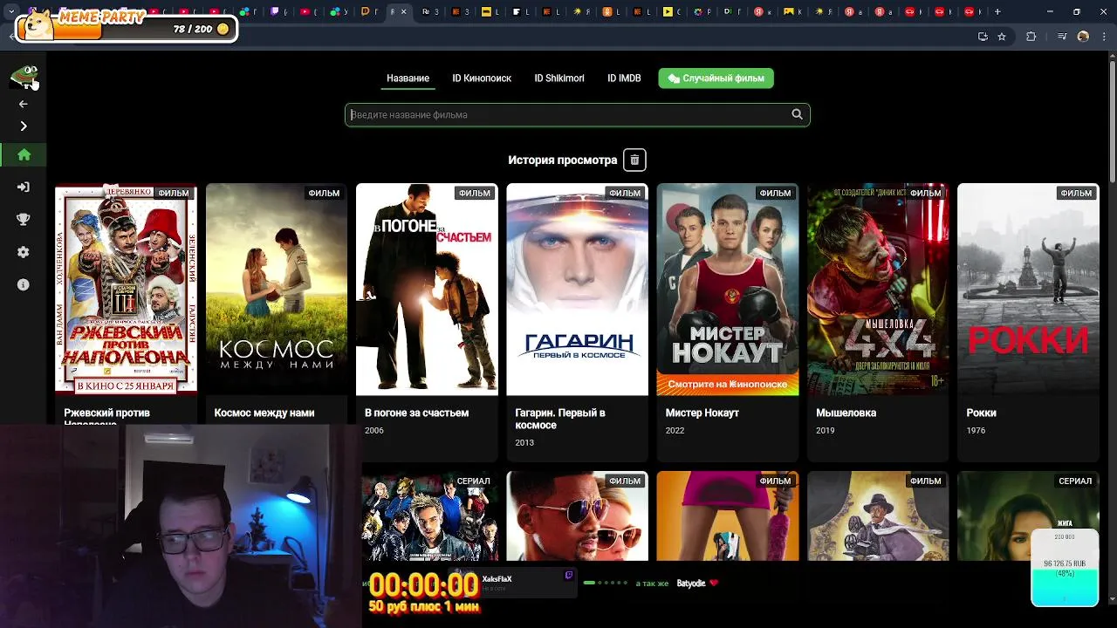This screenshot has width=1117, height=628.
Task: Click the История просмотра heading
Action: 563,160
